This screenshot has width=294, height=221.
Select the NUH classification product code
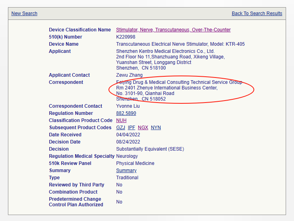point(121,120)
